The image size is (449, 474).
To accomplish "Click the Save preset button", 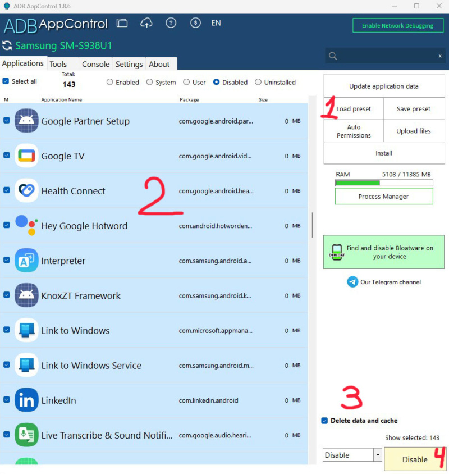I will coord(414,109).
